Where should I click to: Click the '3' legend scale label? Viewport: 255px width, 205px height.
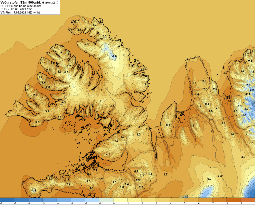tap(157, 203)
